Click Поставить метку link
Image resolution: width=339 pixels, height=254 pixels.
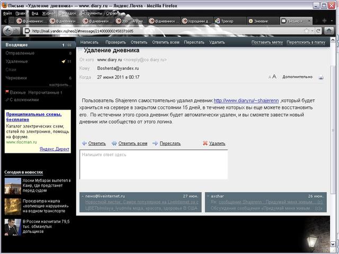(267, 42)
